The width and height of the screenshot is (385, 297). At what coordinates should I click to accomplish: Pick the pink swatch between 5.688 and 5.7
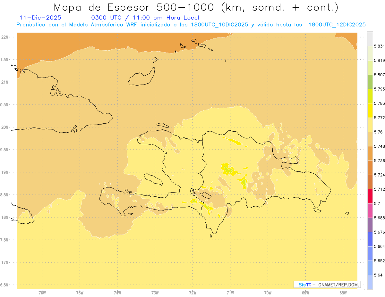[x=370, y=210]
